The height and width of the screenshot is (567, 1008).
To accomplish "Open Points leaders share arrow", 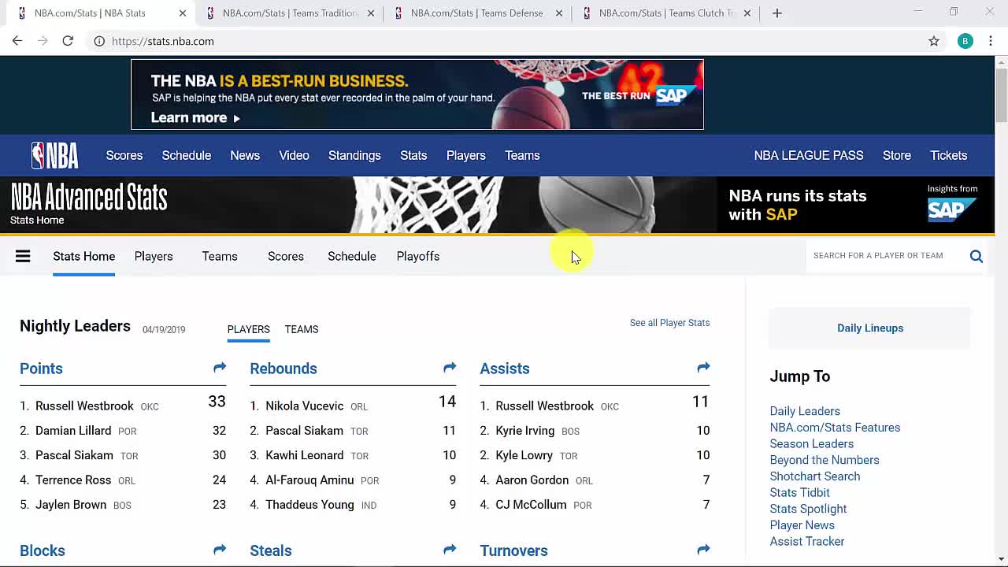I will click(x=220, y=368).
